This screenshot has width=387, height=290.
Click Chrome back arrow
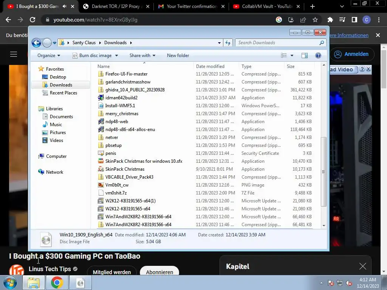click(8, 20)
